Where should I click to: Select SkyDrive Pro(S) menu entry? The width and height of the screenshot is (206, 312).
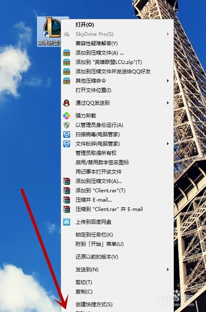click(x=117, y=34)
